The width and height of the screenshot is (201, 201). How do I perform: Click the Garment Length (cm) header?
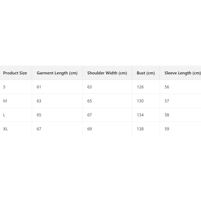[57, 73]
